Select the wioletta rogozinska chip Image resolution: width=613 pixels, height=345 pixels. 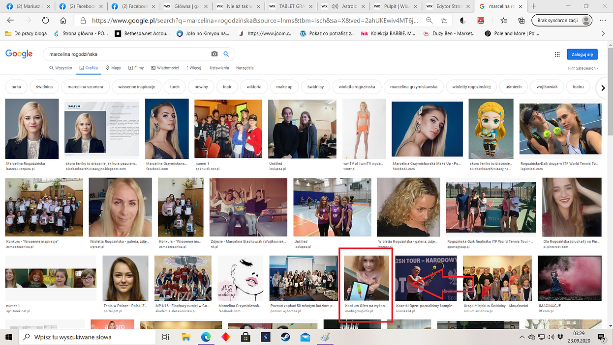coord(357,87)
